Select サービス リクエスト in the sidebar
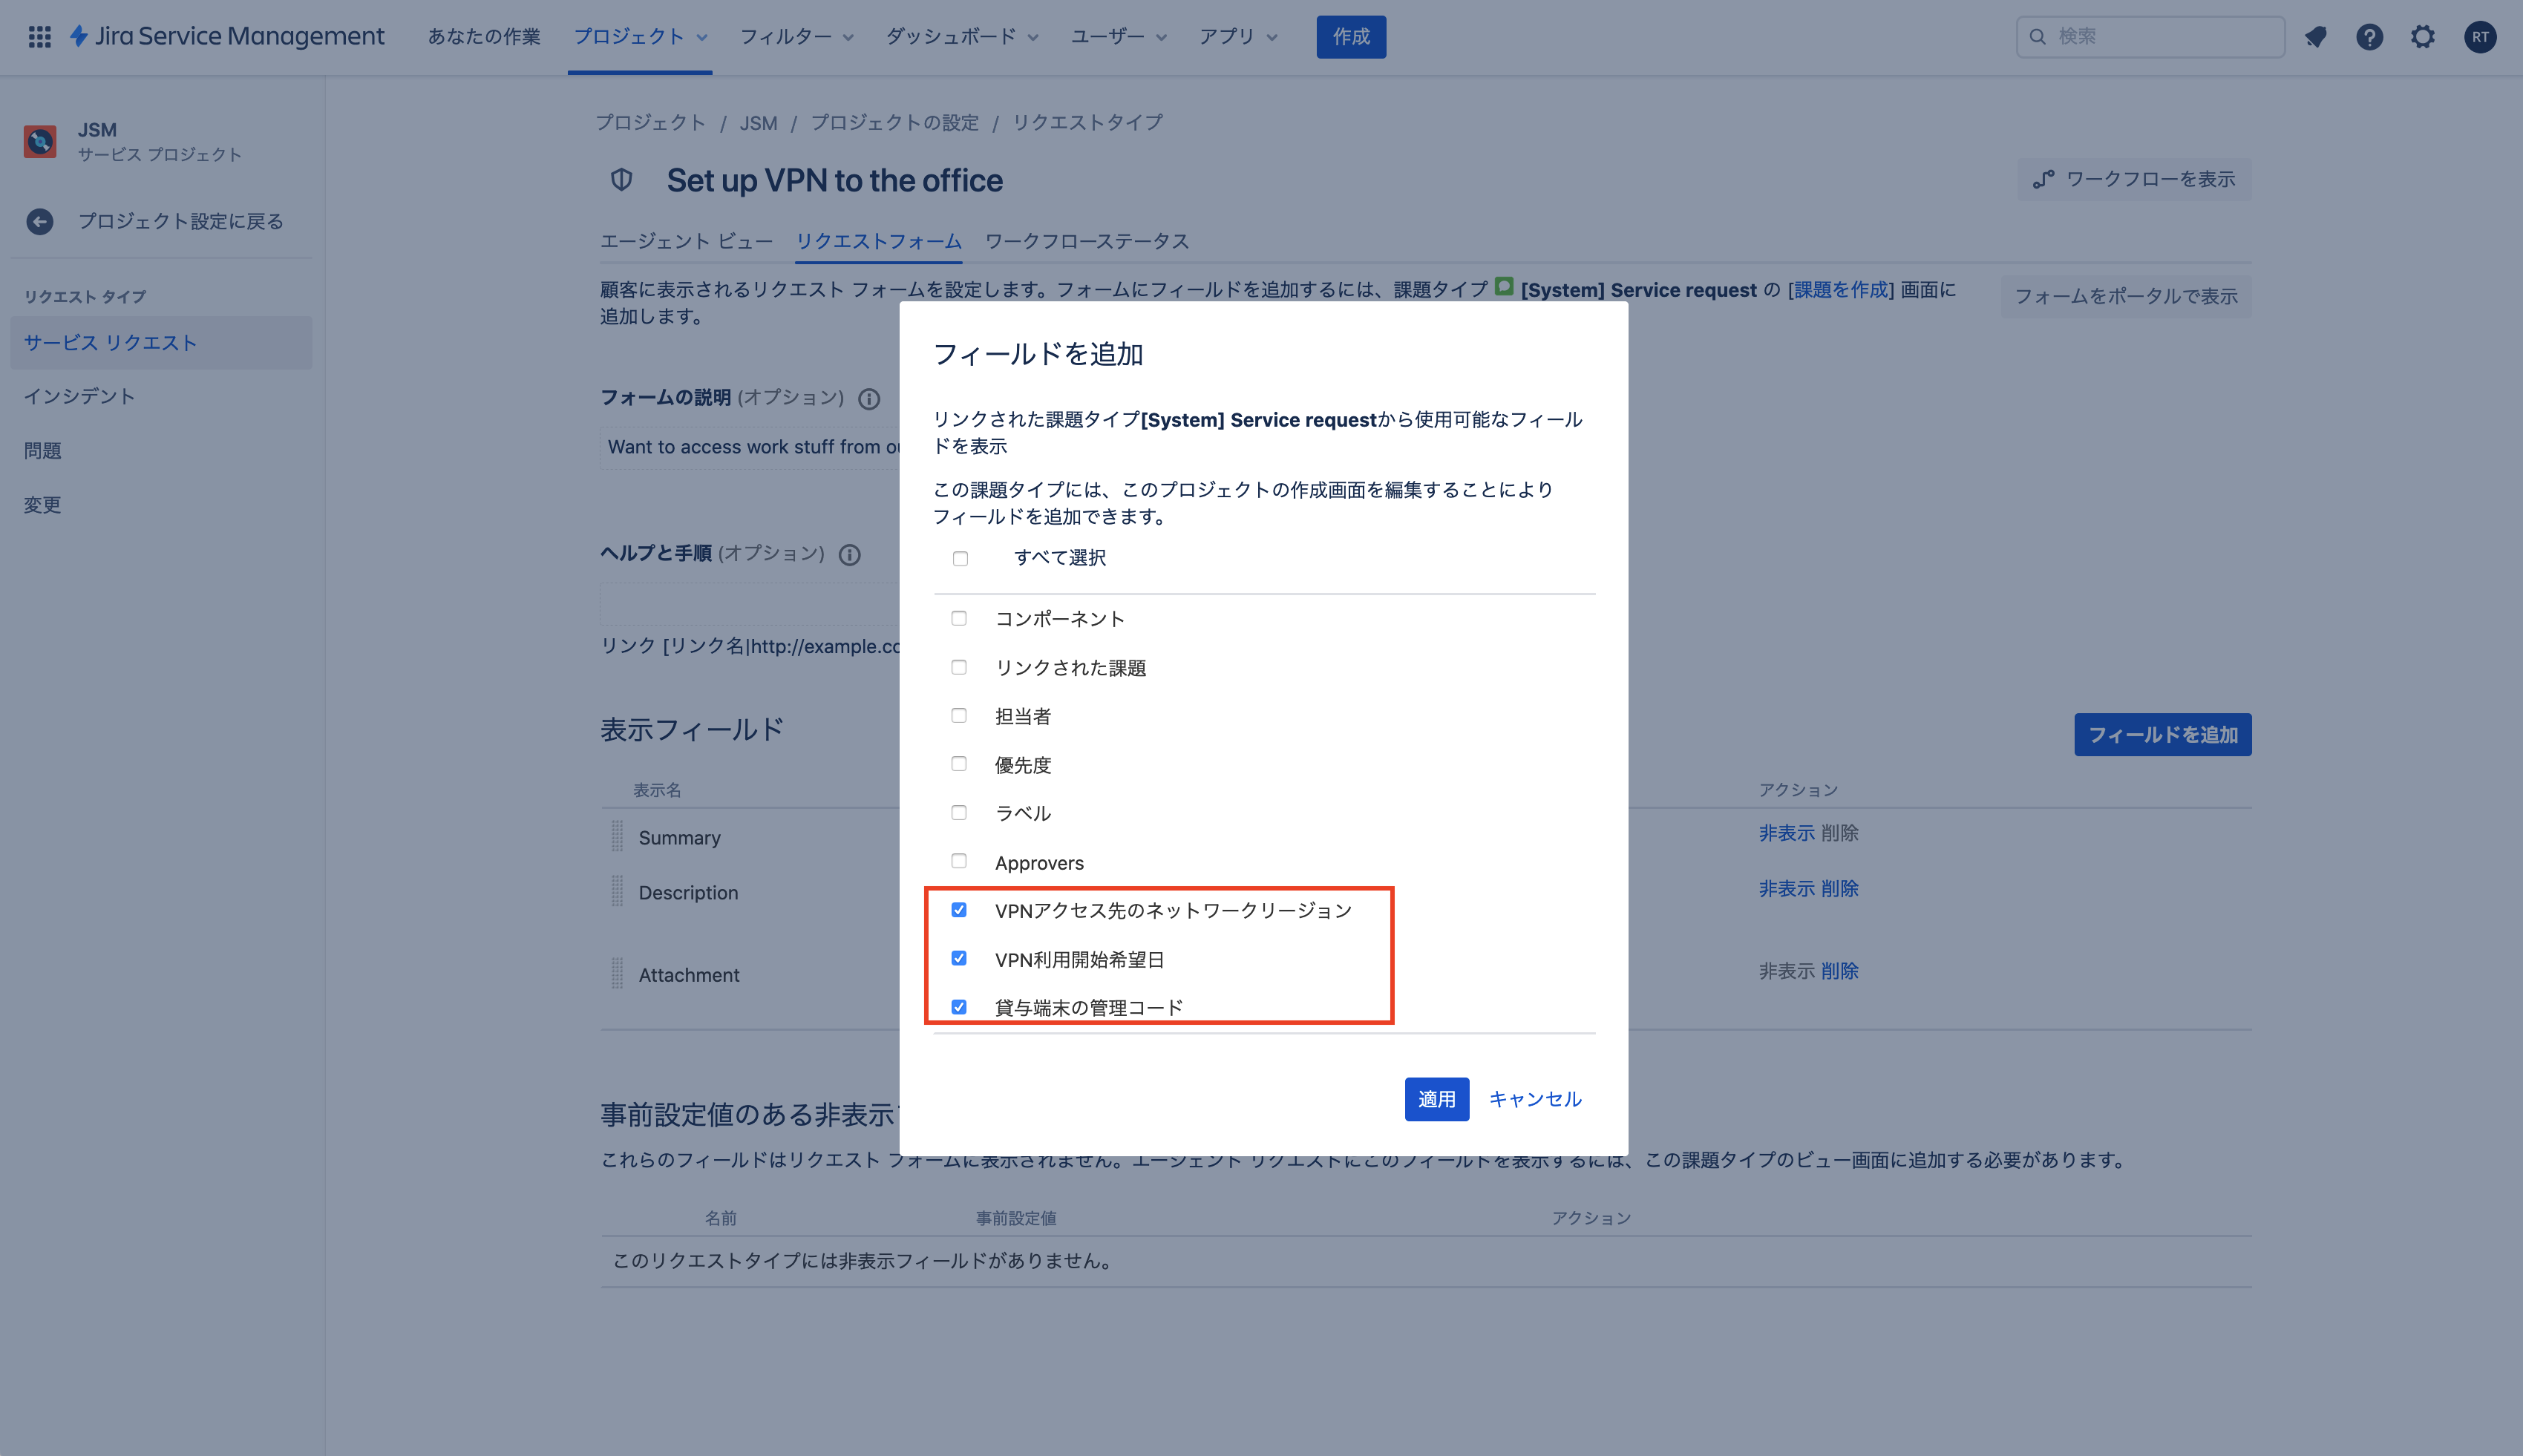This screenshot has width=2523, height=1456. coord(161,342)
